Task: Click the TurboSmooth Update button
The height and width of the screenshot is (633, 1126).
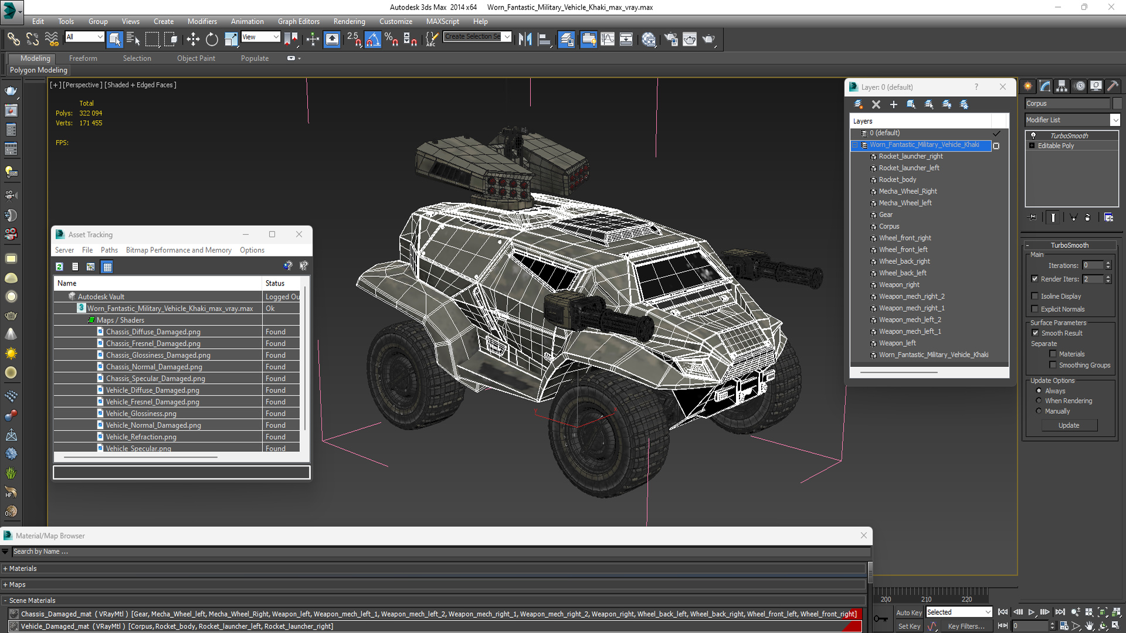Action: coord(1069,426)
